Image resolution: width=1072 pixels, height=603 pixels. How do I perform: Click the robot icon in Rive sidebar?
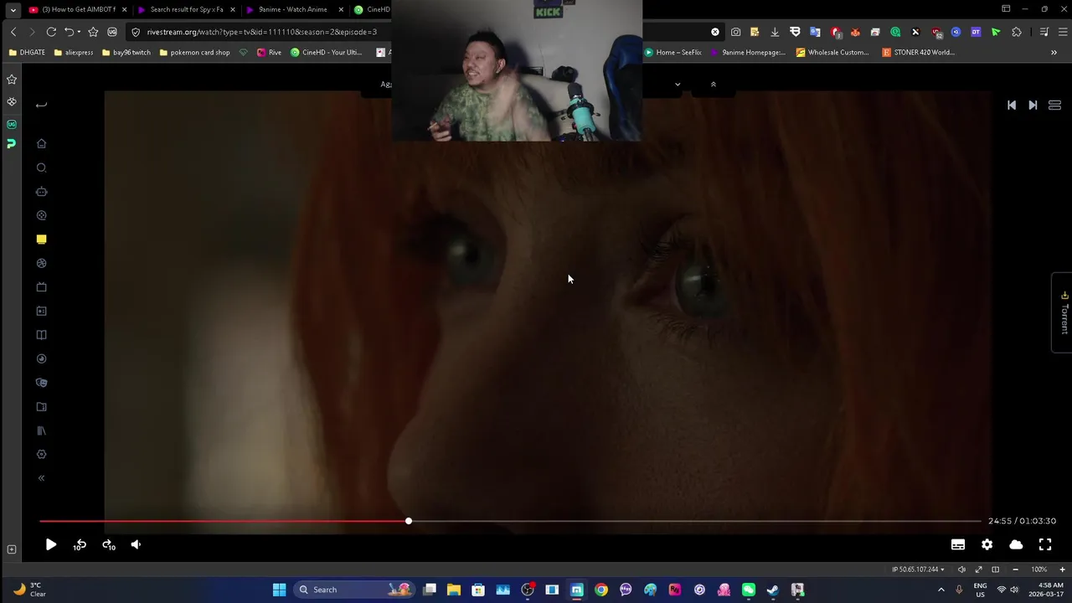[x=41, y=192]
